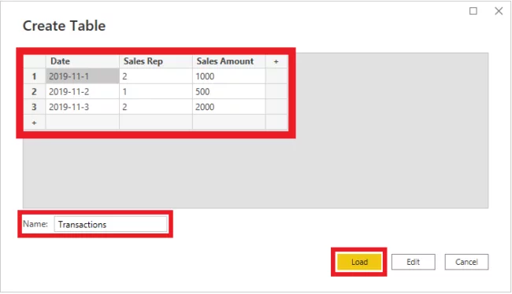Select the Sales Rep column header
Screen dimensions: 512x294
pos(156,61)
